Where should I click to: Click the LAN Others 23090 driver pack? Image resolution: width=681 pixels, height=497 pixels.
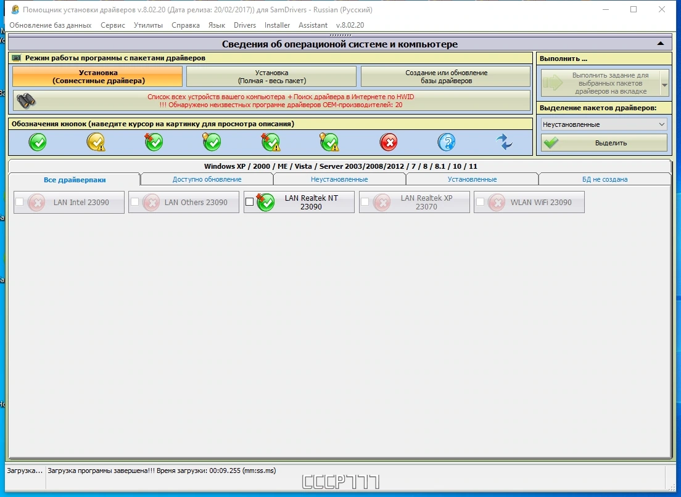click(184, 202)
